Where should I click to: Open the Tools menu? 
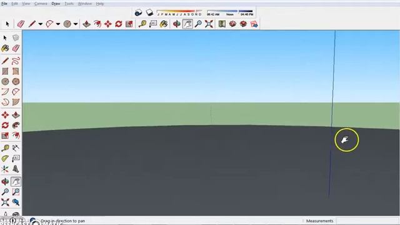pyautogui.click(x=69, y=4)
